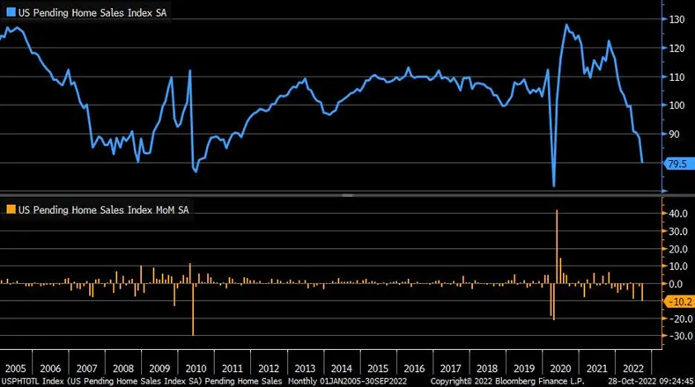Viewport: 695px width, 387px height.
Task: Click the tall 2020 spike bar in the MoM chart
Action: tap(557, 246)
